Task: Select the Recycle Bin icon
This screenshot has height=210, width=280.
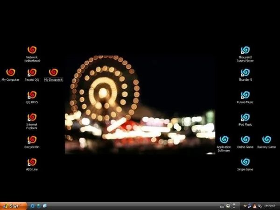Action: click(x=32, y=140)
